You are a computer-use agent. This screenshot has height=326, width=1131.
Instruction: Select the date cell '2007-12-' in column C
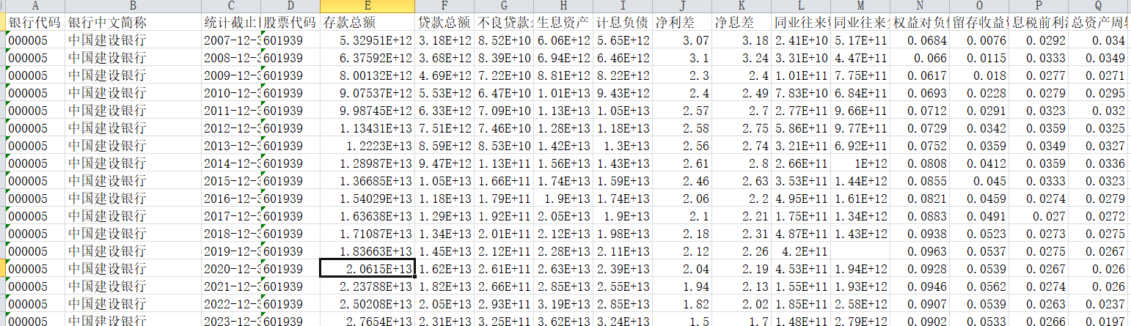[231, 40]
